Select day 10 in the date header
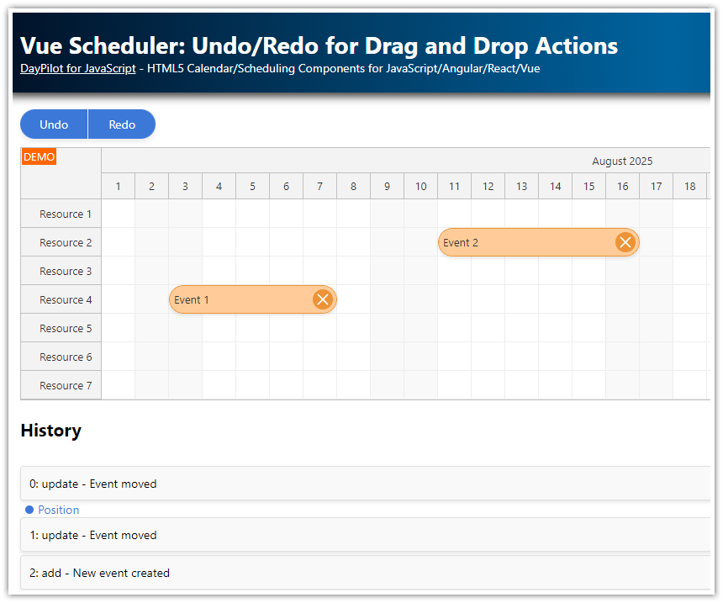 (420, 186)
